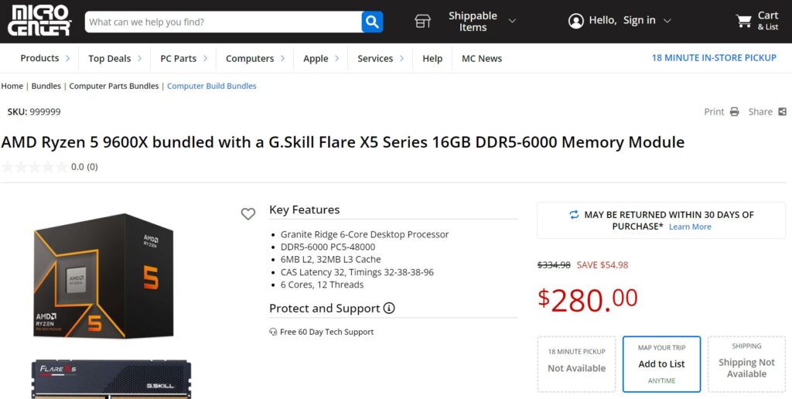Click the Print printer icon
The image size is (792, 399).
tap(735, 111)
